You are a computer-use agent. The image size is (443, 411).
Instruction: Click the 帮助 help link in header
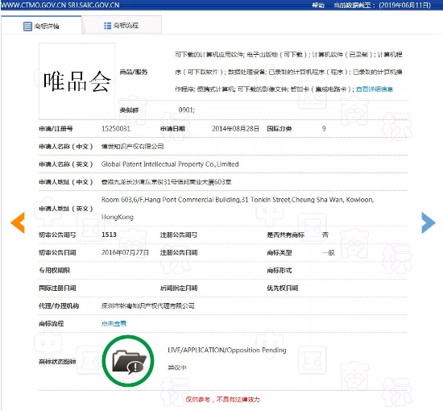(318, 5)
